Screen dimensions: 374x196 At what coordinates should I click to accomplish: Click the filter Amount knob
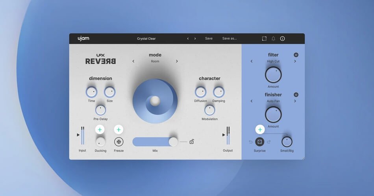[x=273, y=75]
